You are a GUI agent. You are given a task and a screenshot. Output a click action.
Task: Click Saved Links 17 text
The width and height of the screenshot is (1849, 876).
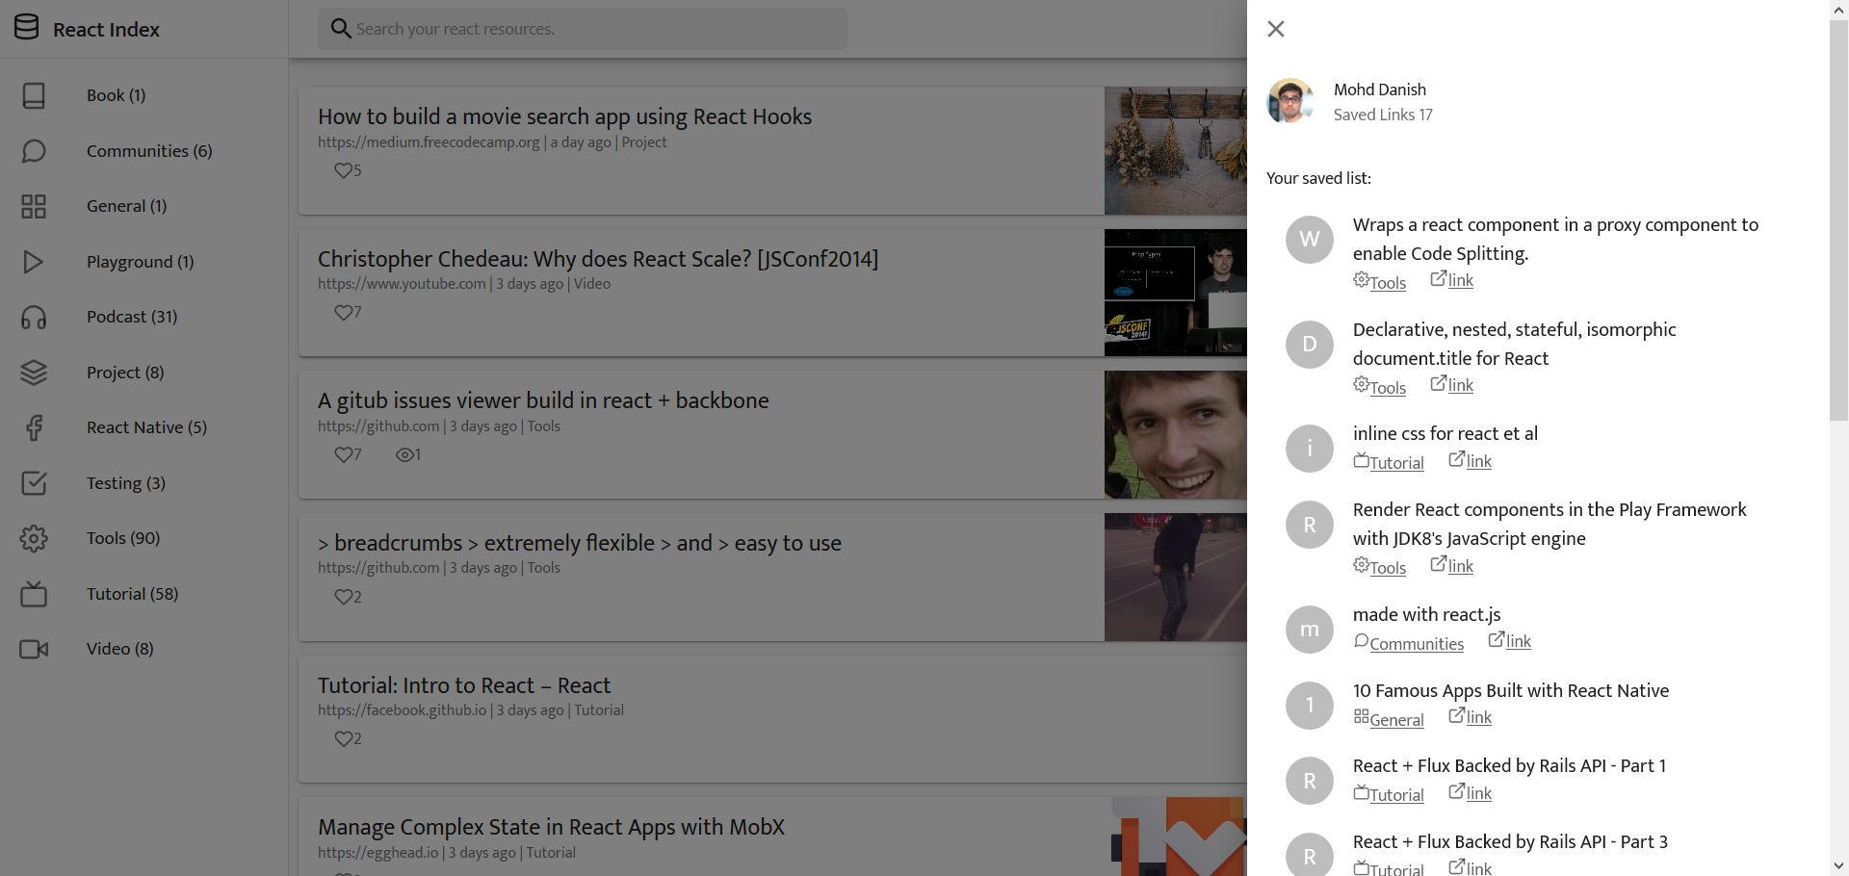[x=1383, y=115]
